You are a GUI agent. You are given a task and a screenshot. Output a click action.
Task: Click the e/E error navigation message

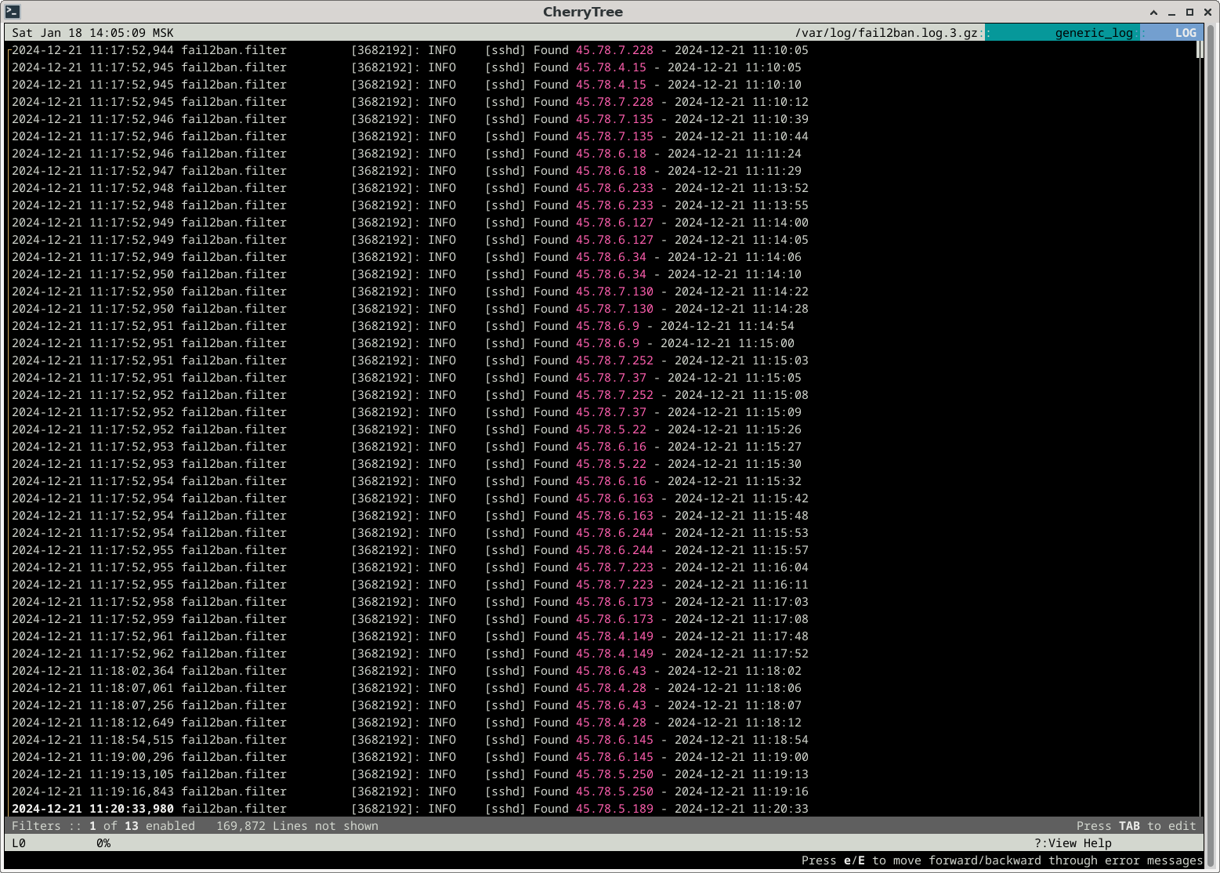[x=1001, y=860]
